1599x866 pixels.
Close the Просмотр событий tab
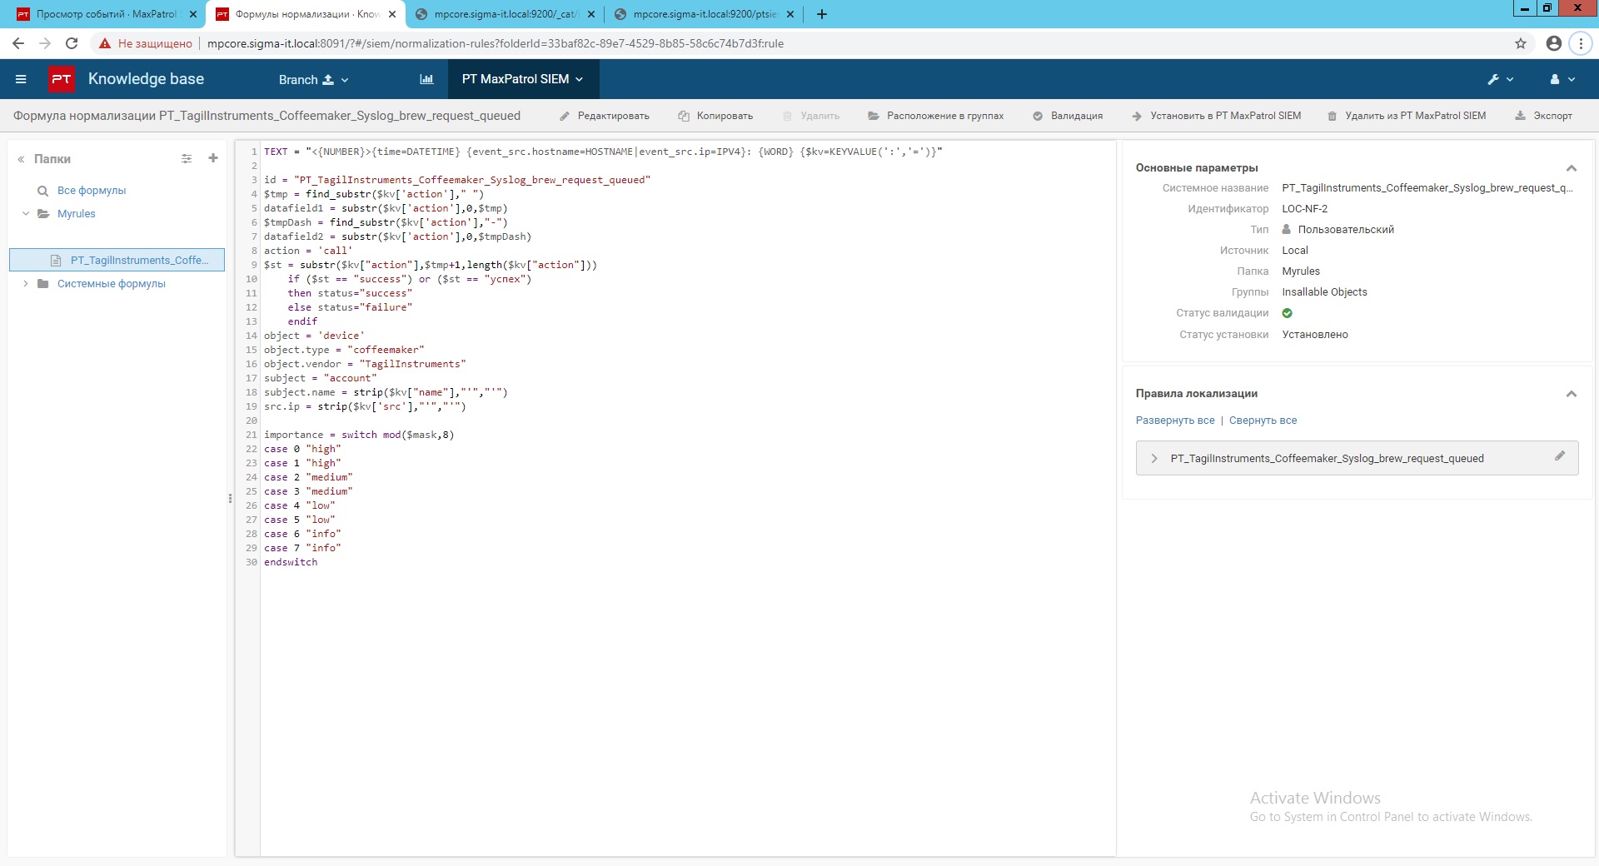[193, 14]
